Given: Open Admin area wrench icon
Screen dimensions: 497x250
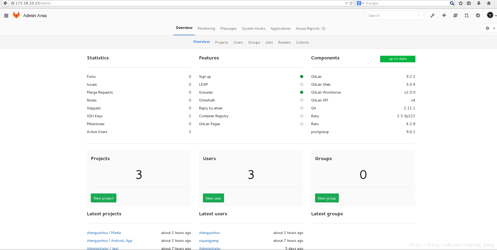Looking at the screenshot, I should [x=433, y=16].
